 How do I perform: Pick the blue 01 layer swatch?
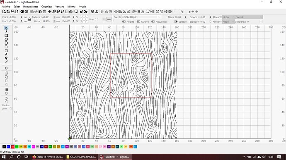pyautogui.click(x=8, y=146)
